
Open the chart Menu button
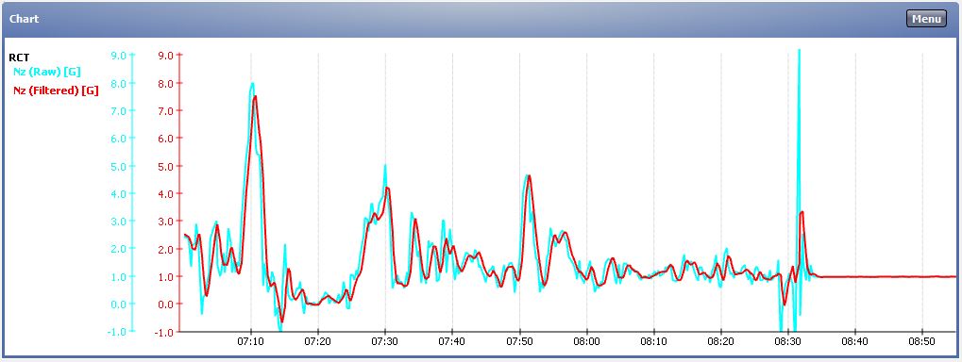point(926,18)
